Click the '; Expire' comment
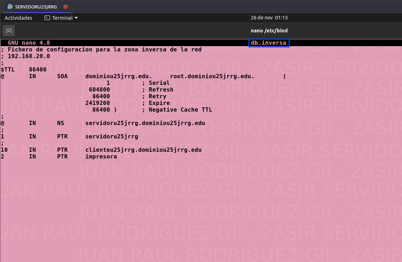 (x=156, y=103)
